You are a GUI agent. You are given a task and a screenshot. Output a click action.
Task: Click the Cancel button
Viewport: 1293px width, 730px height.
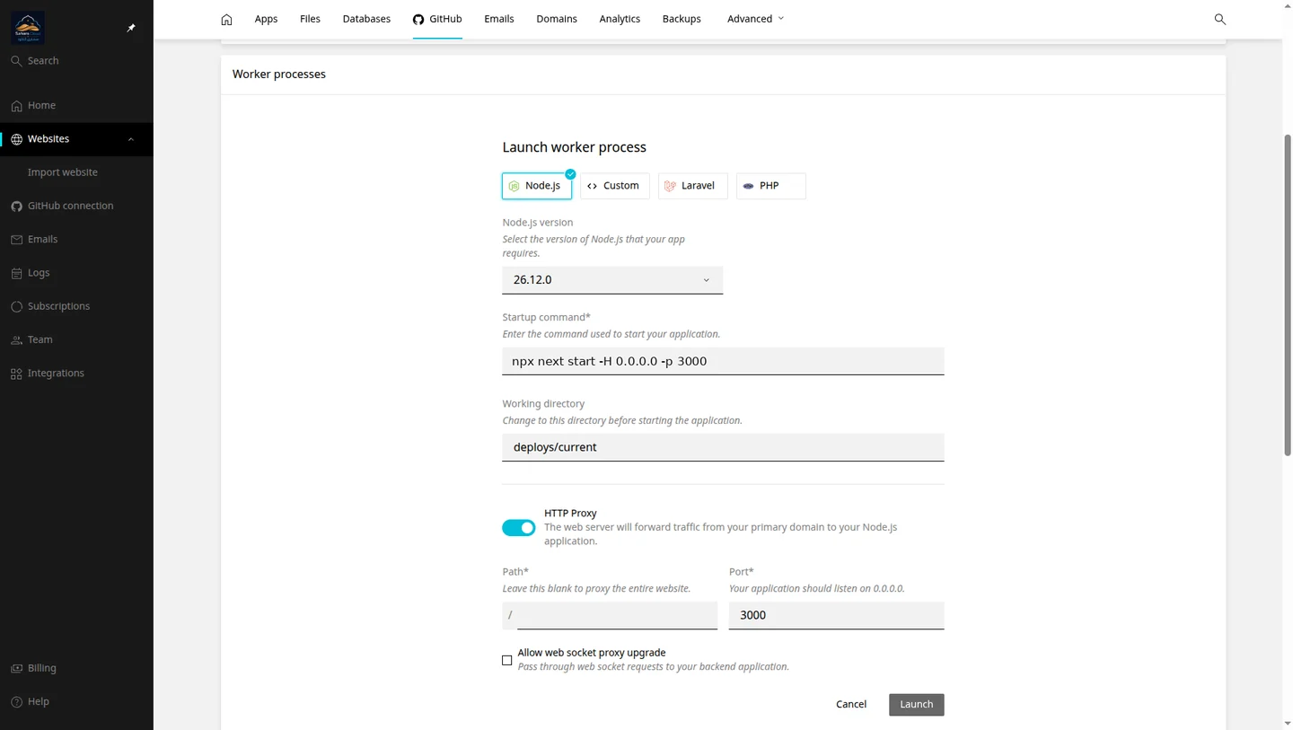851,705
